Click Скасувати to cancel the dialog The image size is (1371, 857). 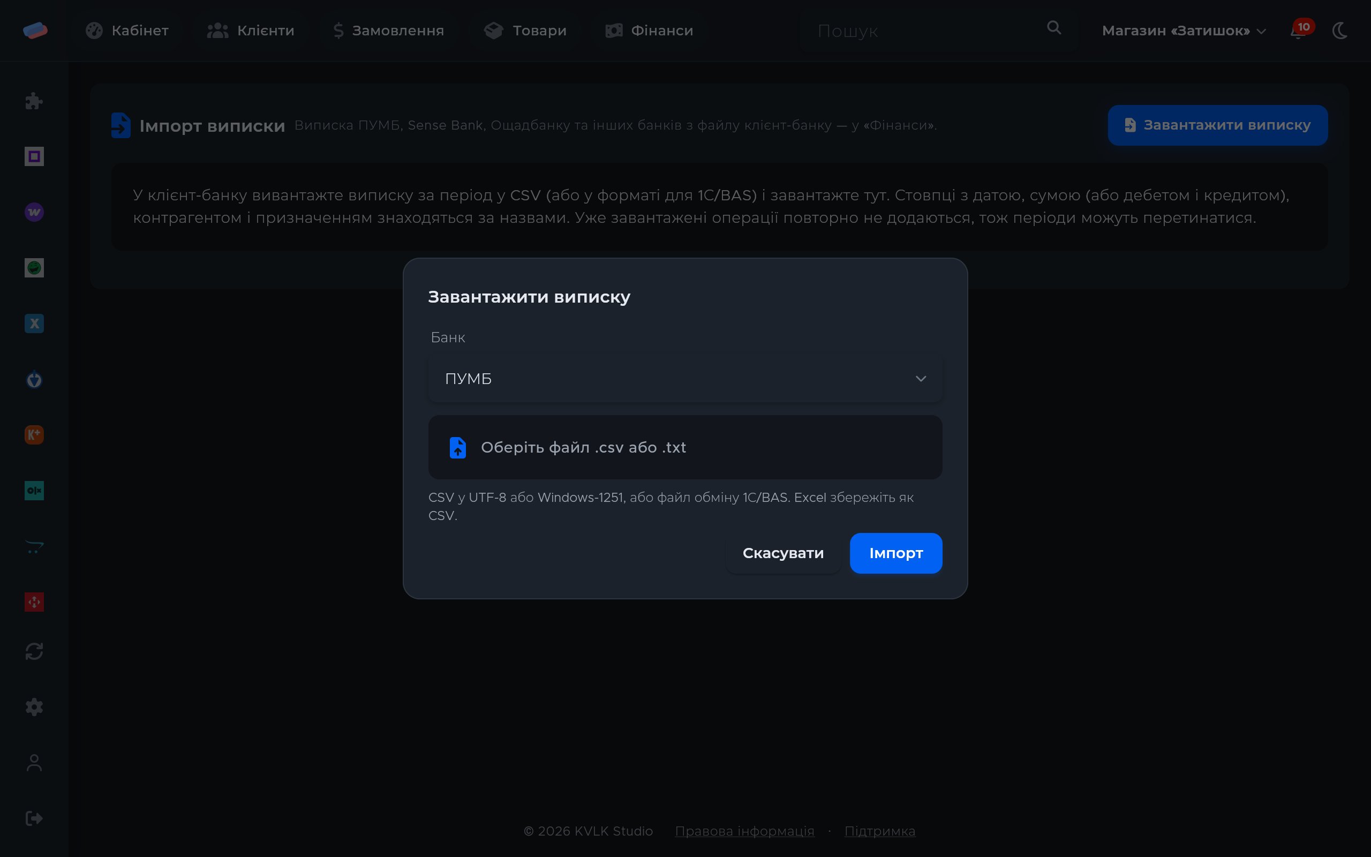pos(783,553)
